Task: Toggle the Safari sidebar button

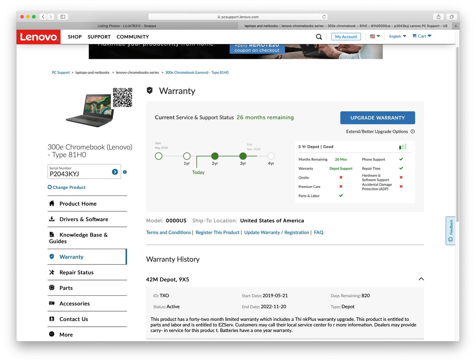Action: click(x=63, y=16)
